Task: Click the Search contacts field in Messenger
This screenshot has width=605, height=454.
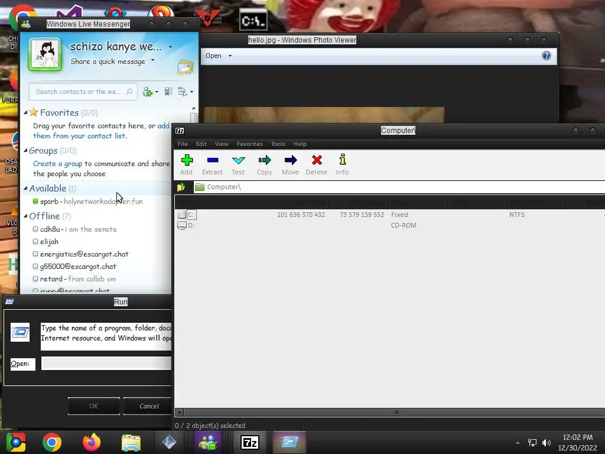Action: click(83, 92)
